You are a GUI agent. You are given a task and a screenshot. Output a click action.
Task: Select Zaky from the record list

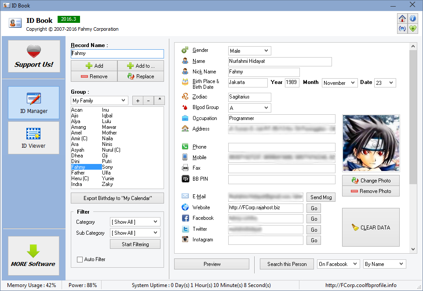[x=107, y=184]
